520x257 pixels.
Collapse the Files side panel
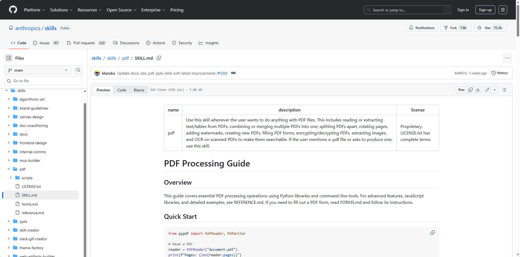(9, 58)
